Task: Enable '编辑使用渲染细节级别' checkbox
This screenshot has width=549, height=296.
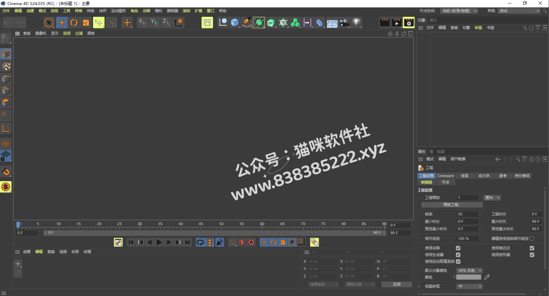Action: coord(532,239)
